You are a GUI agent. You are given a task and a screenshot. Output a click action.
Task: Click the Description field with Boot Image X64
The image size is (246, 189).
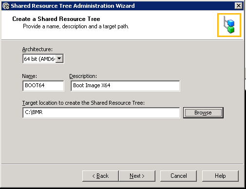125,86
